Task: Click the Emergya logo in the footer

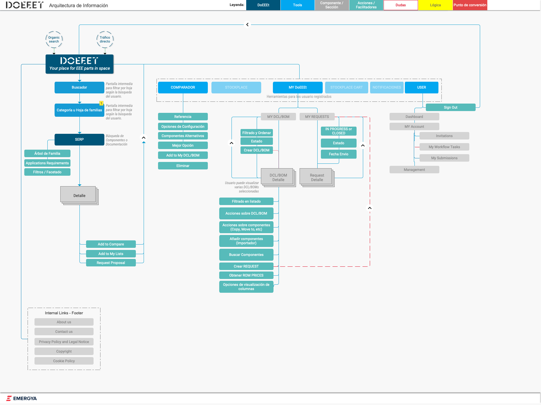Action: [22, 398]
